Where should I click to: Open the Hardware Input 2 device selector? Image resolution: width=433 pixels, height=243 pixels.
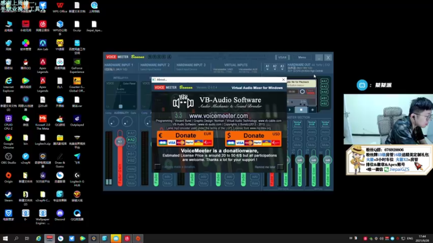(x=151, y=70)
